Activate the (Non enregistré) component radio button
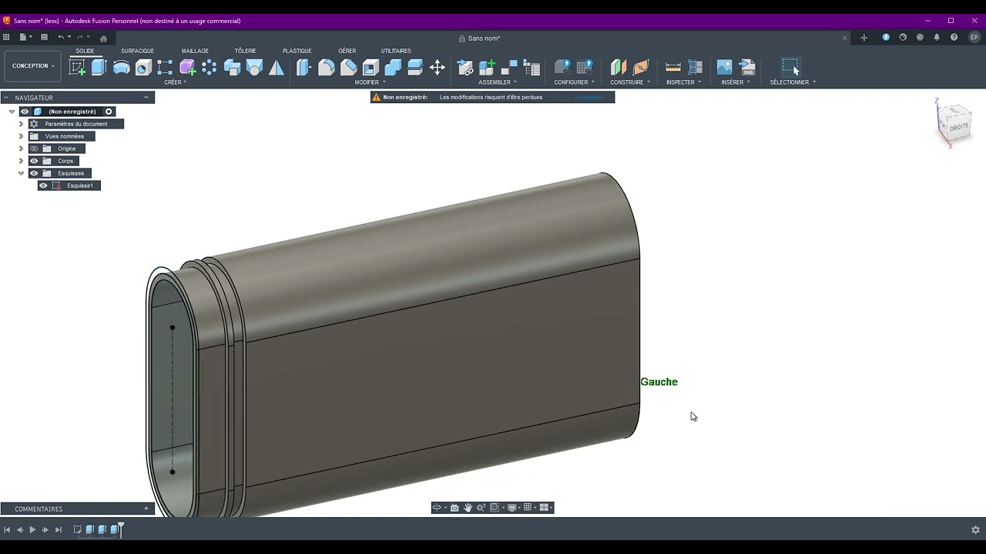Screen dimensions: 986x554 point(109,112)
